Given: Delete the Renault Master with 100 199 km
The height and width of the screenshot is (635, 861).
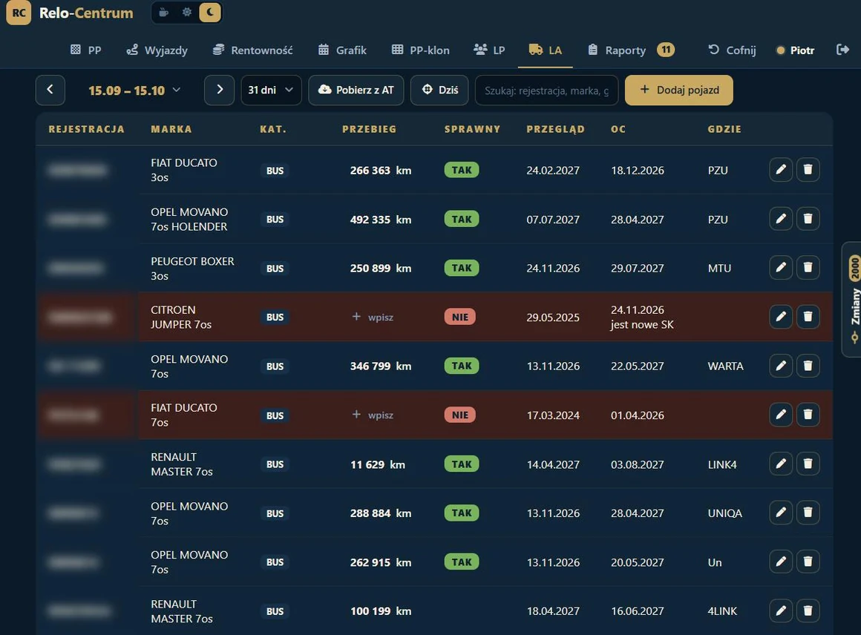Looking at the screenshot, I should [x=808, y=611].
